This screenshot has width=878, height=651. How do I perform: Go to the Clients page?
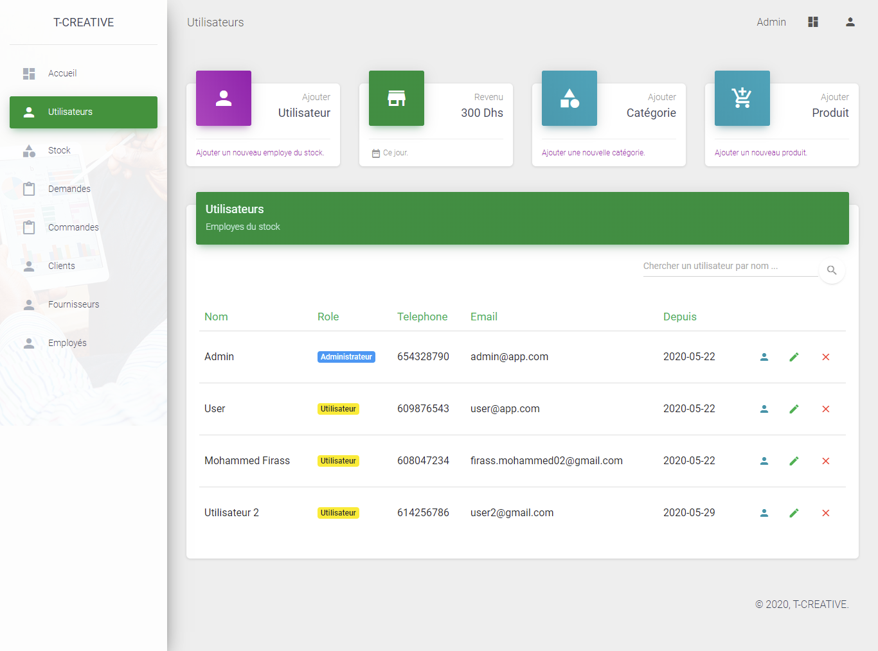(62, 265)
